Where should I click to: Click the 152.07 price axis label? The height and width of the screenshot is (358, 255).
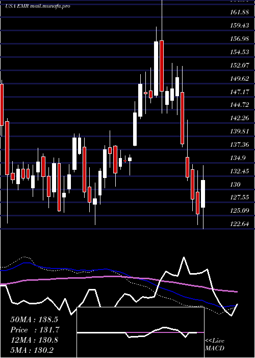239,65
